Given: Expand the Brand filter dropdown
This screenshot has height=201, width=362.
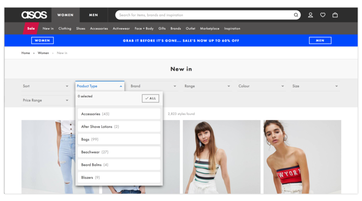Looking at the screenshot, I should point(153,86).
